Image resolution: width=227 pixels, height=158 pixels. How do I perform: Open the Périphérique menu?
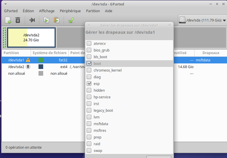70,11
